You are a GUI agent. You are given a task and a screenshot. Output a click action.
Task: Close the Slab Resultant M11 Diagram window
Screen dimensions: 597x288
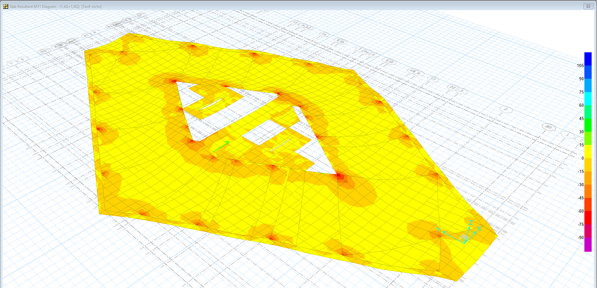[x=587, y=6]
